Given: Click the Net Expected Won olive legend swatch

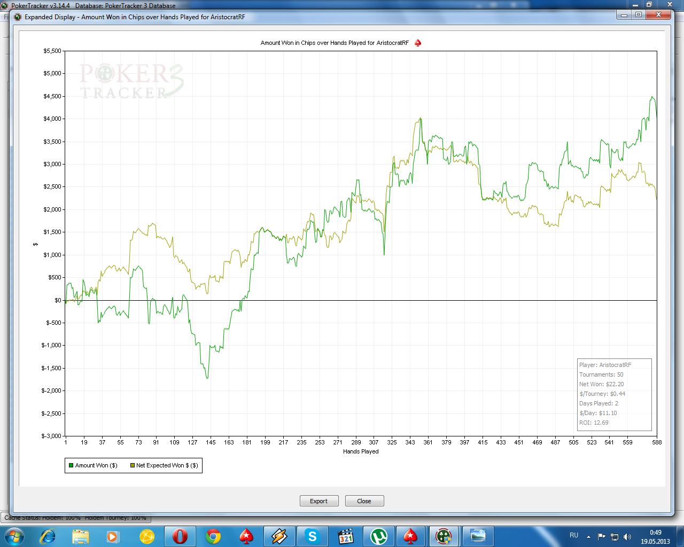Looking at the screenshot, I should point(133,465).
